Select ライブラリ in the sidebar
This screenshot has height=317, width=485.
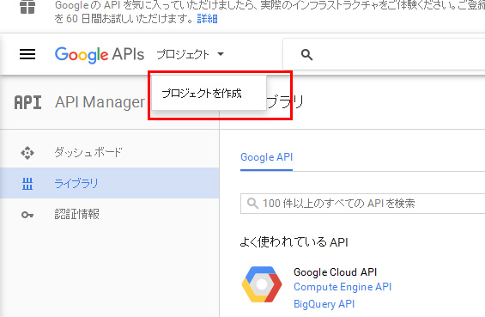pyautogui.click(x=110, y=183)
